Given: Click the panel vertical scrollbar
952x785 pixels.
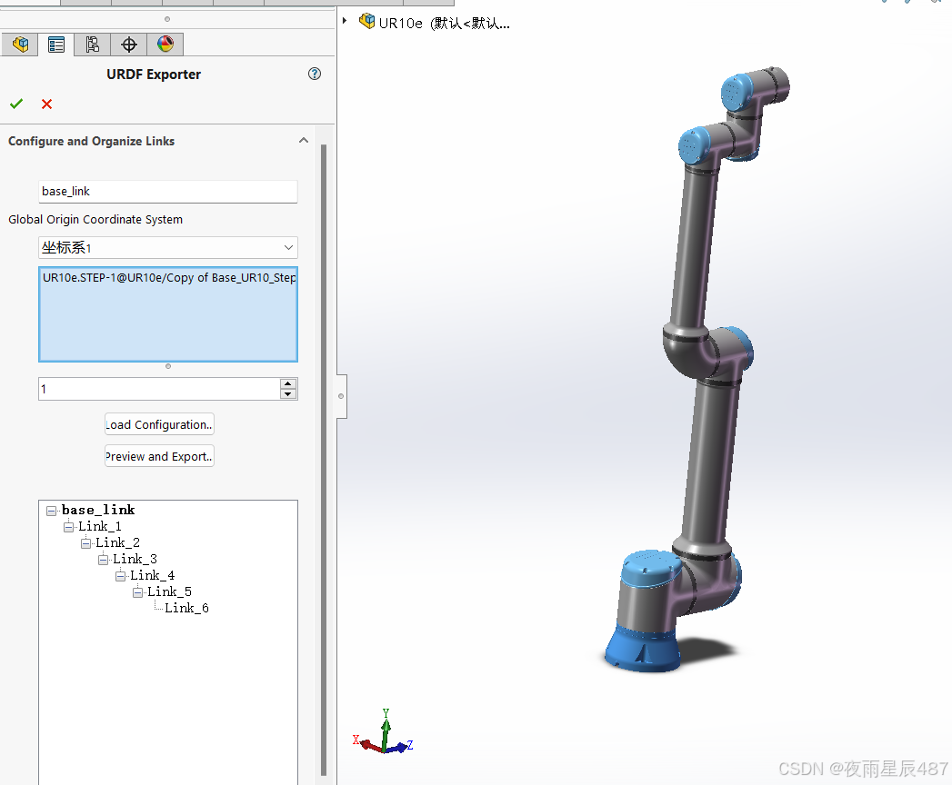Looking at the screenshot, I should coord(324,459).
